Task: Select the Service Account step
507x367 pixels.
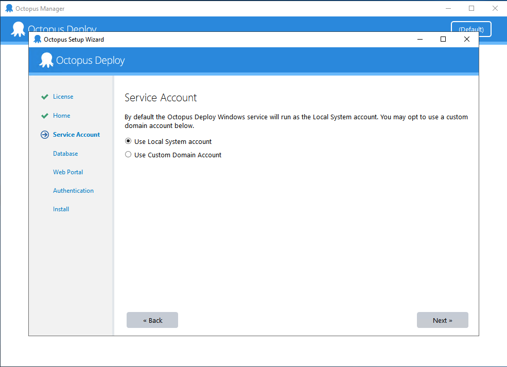Action: (76, 135)
